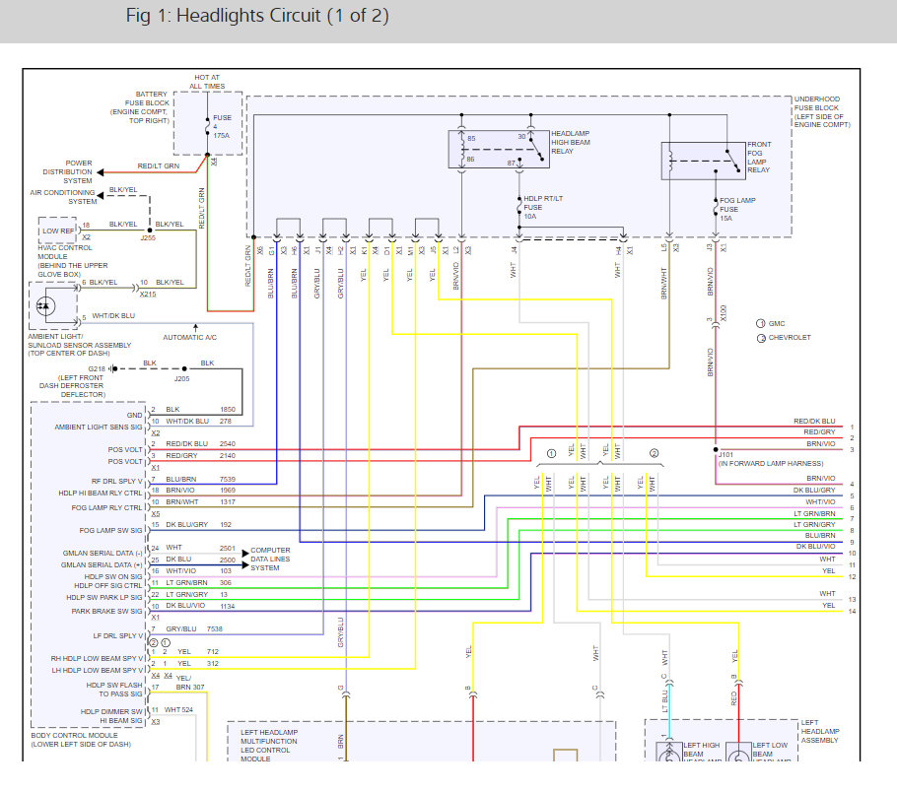Select the "LEFT HEADLAMP MULTIFUNCTION LED CONTROL MODULE" label
The width and height of the screenshot is (897, 791).
269,746
